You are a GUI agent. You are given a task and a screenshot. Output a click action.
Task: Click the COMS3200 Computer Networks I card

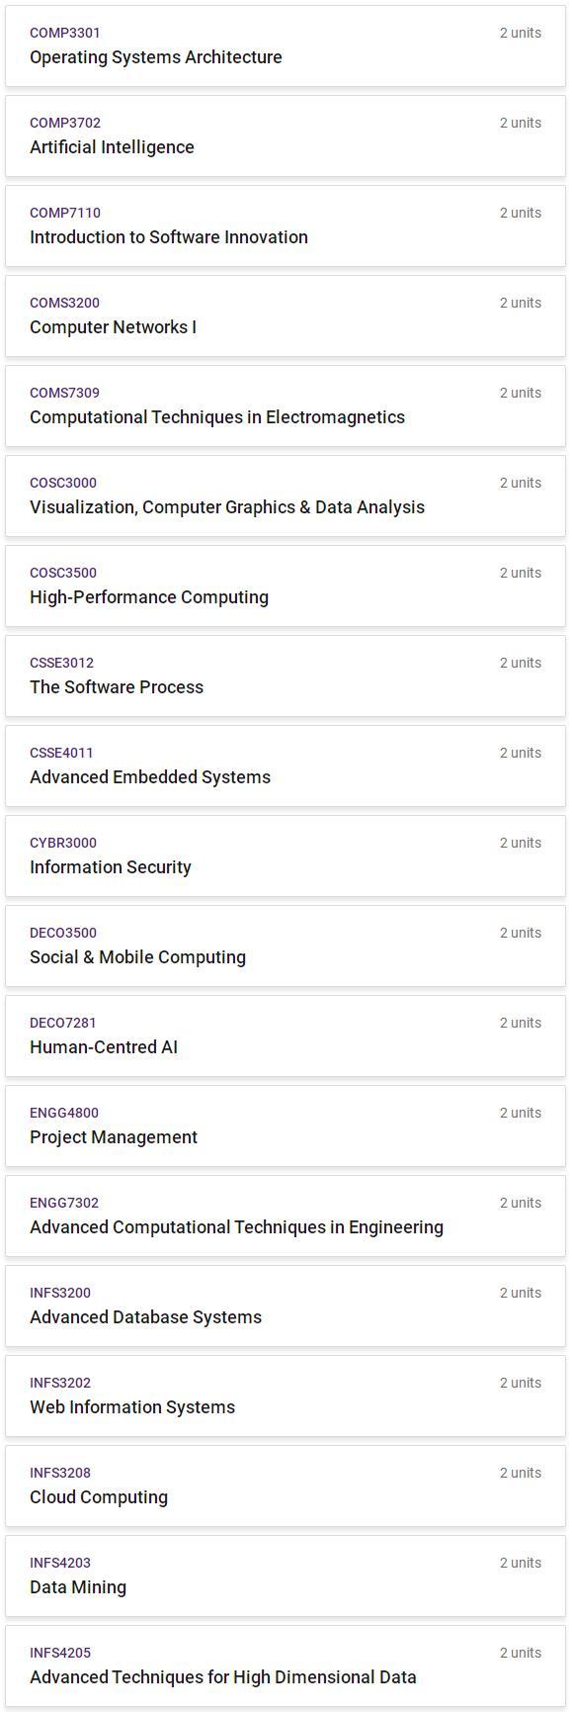coord(286,316)
